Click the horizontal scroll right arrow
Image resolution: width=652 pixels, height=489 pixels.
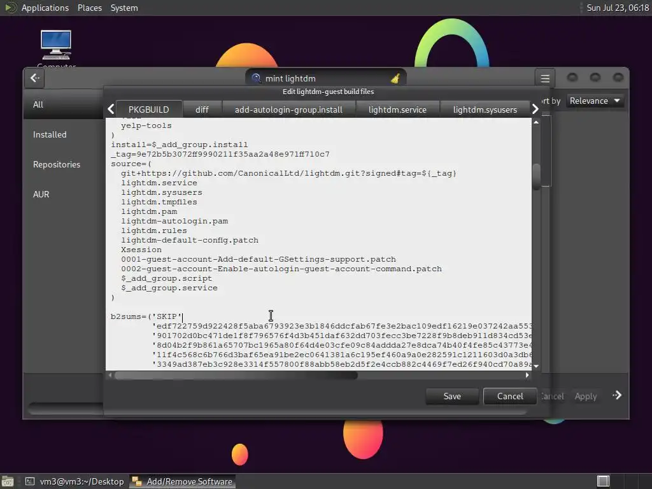527,375
